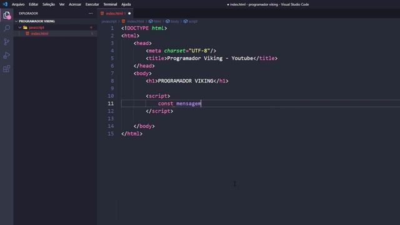Click the h1 PROGRAMADOR VIKING line
The image size is (400, 225).
pyautogui.click(x=187, y=81)
